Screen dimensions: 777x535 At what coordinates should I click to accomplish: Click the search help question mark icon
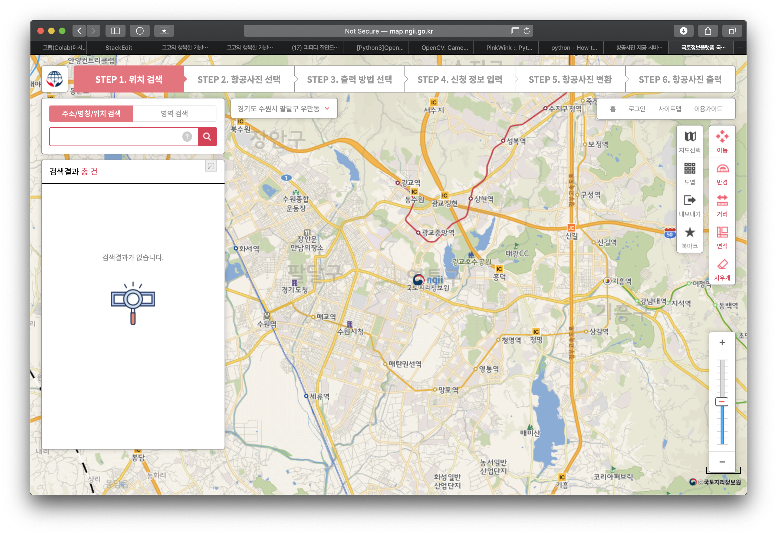pos(187,136)
